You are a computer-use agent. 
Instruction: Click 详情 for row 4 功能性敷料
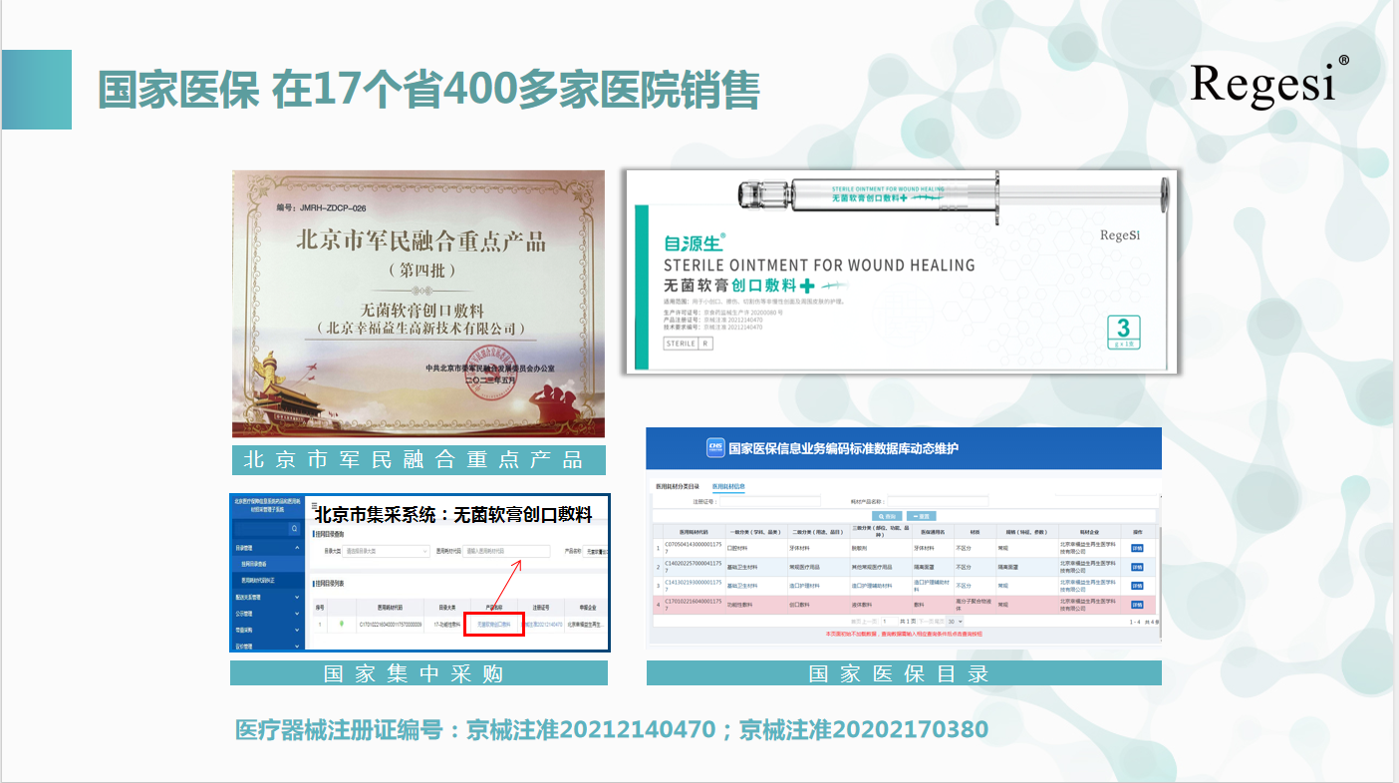point(1137,605)
